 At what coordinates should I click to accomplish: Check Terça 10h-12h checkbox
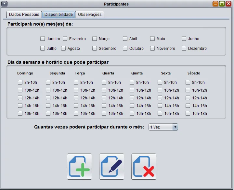click(x=76, y=90)
